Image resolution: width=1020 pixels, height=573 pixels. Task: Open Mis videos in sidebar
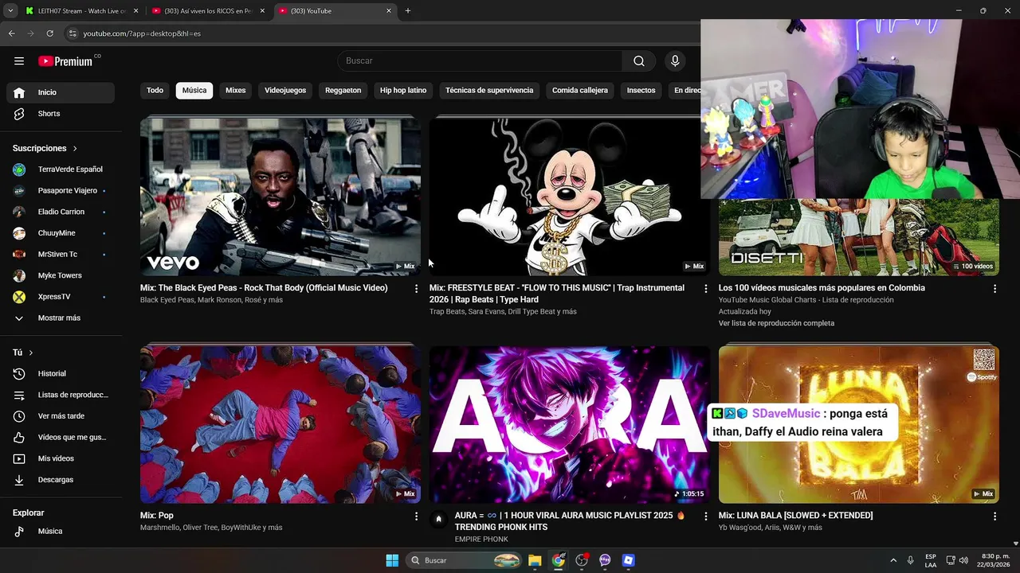coord(61,458)
